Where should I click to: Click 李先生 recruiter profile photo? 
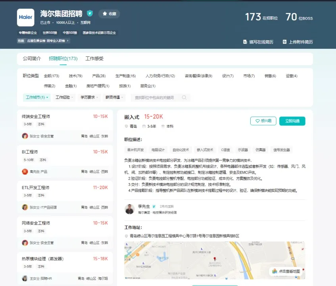click(x=129, y=209)
